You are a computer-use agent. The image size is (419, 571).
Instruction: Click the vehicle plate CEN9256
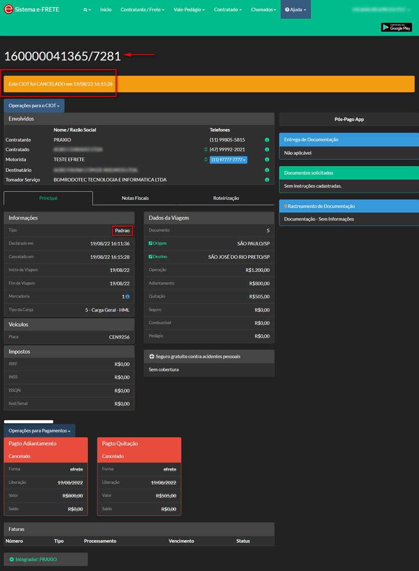point(119,337)
